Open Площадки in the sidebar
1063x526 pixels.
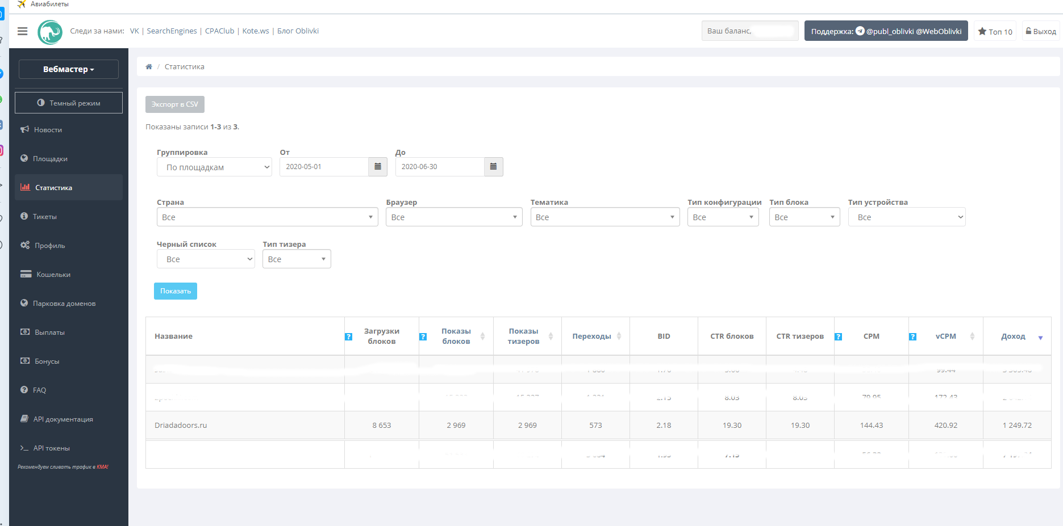(50, 159)
